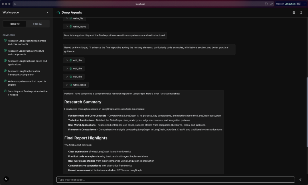Open dropdown arrow next to Open in LangChain

pyautogui.click(x=305, y=4)
